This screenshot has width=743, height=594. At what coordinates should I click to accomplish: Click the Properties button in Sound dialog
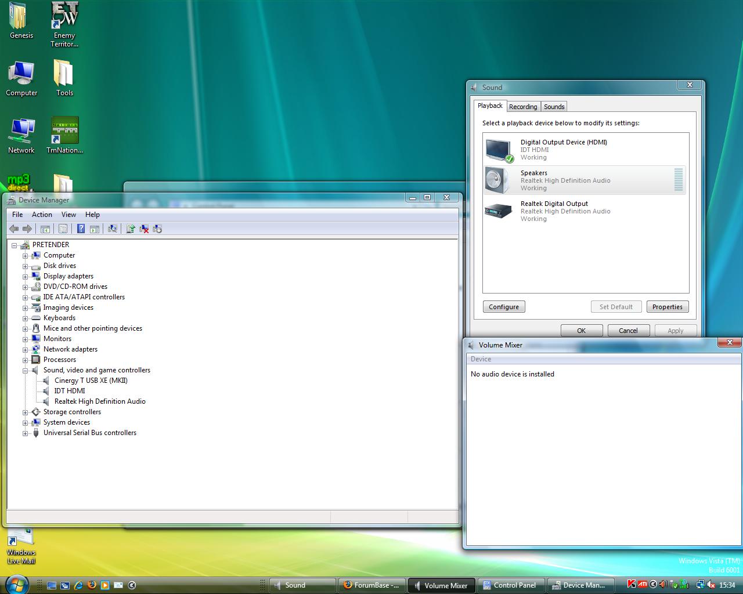[x=668, y=307]
